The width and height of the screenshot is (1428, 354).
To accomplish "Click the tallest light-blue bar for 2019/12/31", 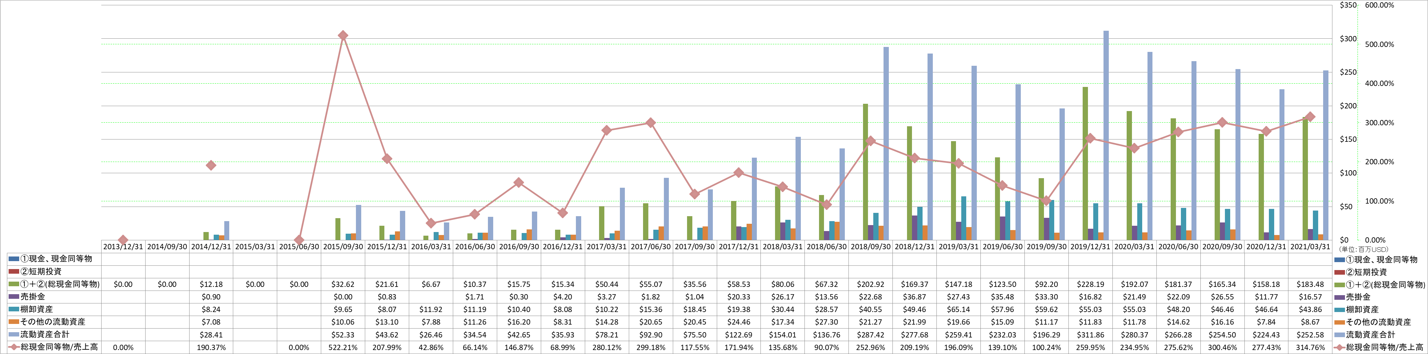I will (x=1106, y=135).
